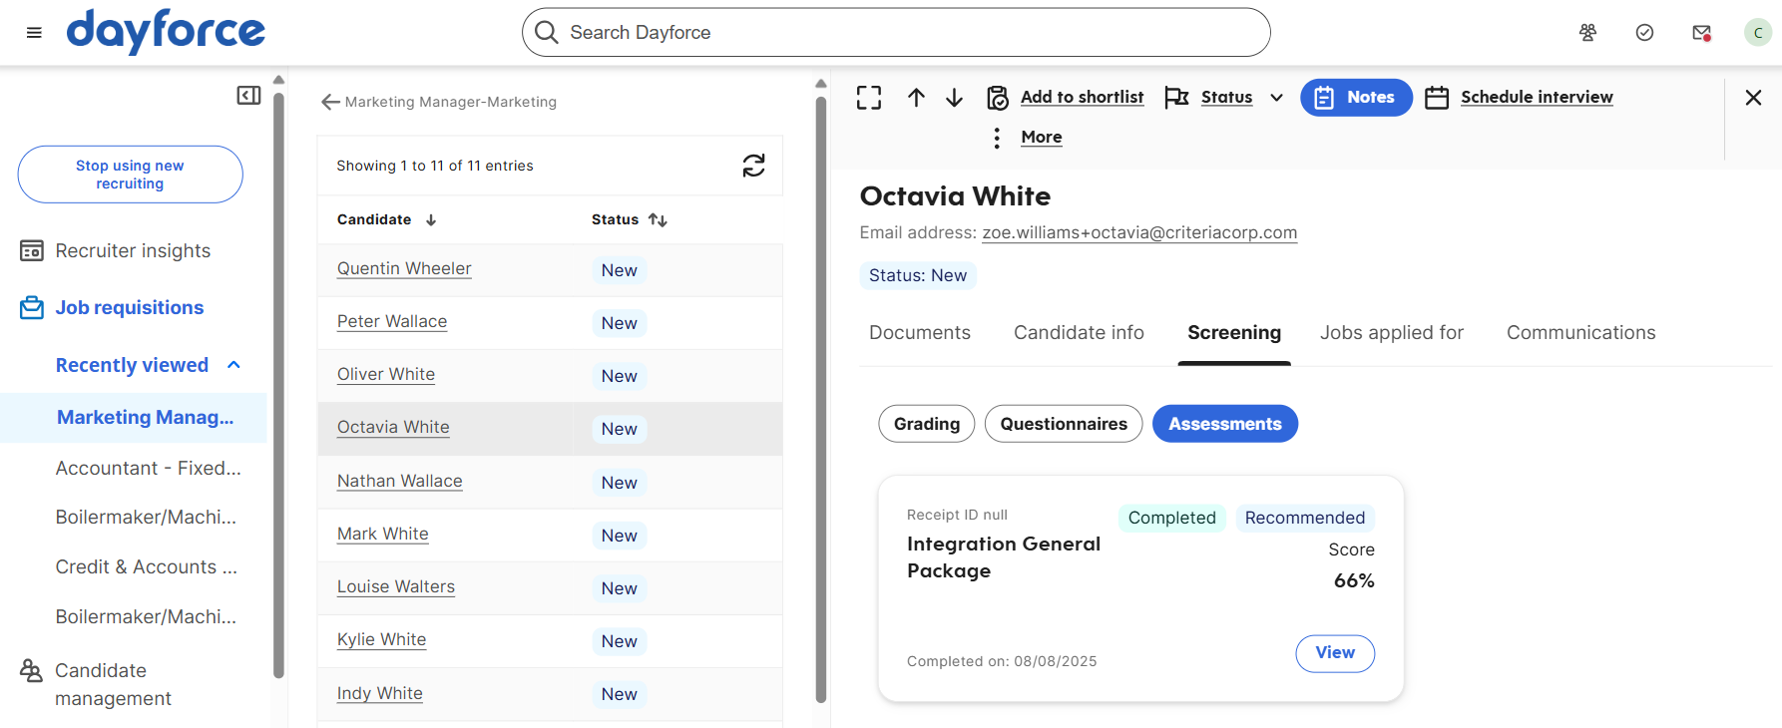1782x728 pixels.
Task: Select the Screening tab
Action: tap(1234, 333)
